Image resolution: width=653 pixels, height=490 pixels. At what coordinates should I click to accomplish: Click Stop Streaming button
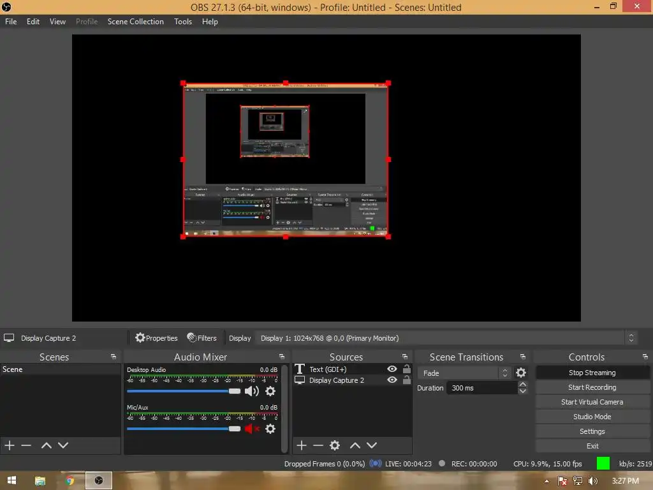592,373
